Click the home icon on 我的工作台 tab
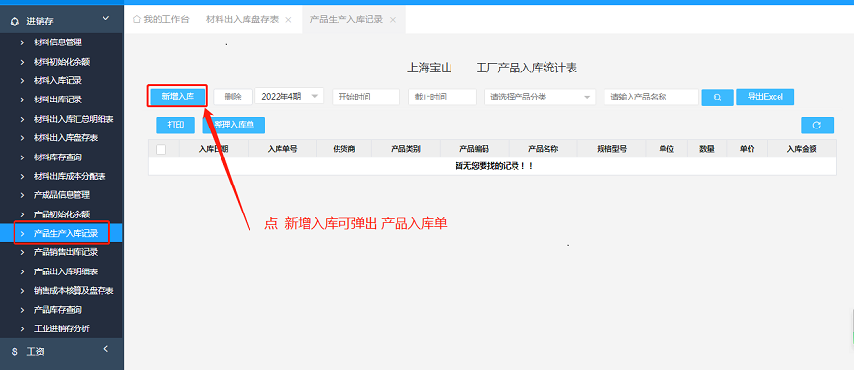The height and width of the screenshot is (370, 854). 137,19
